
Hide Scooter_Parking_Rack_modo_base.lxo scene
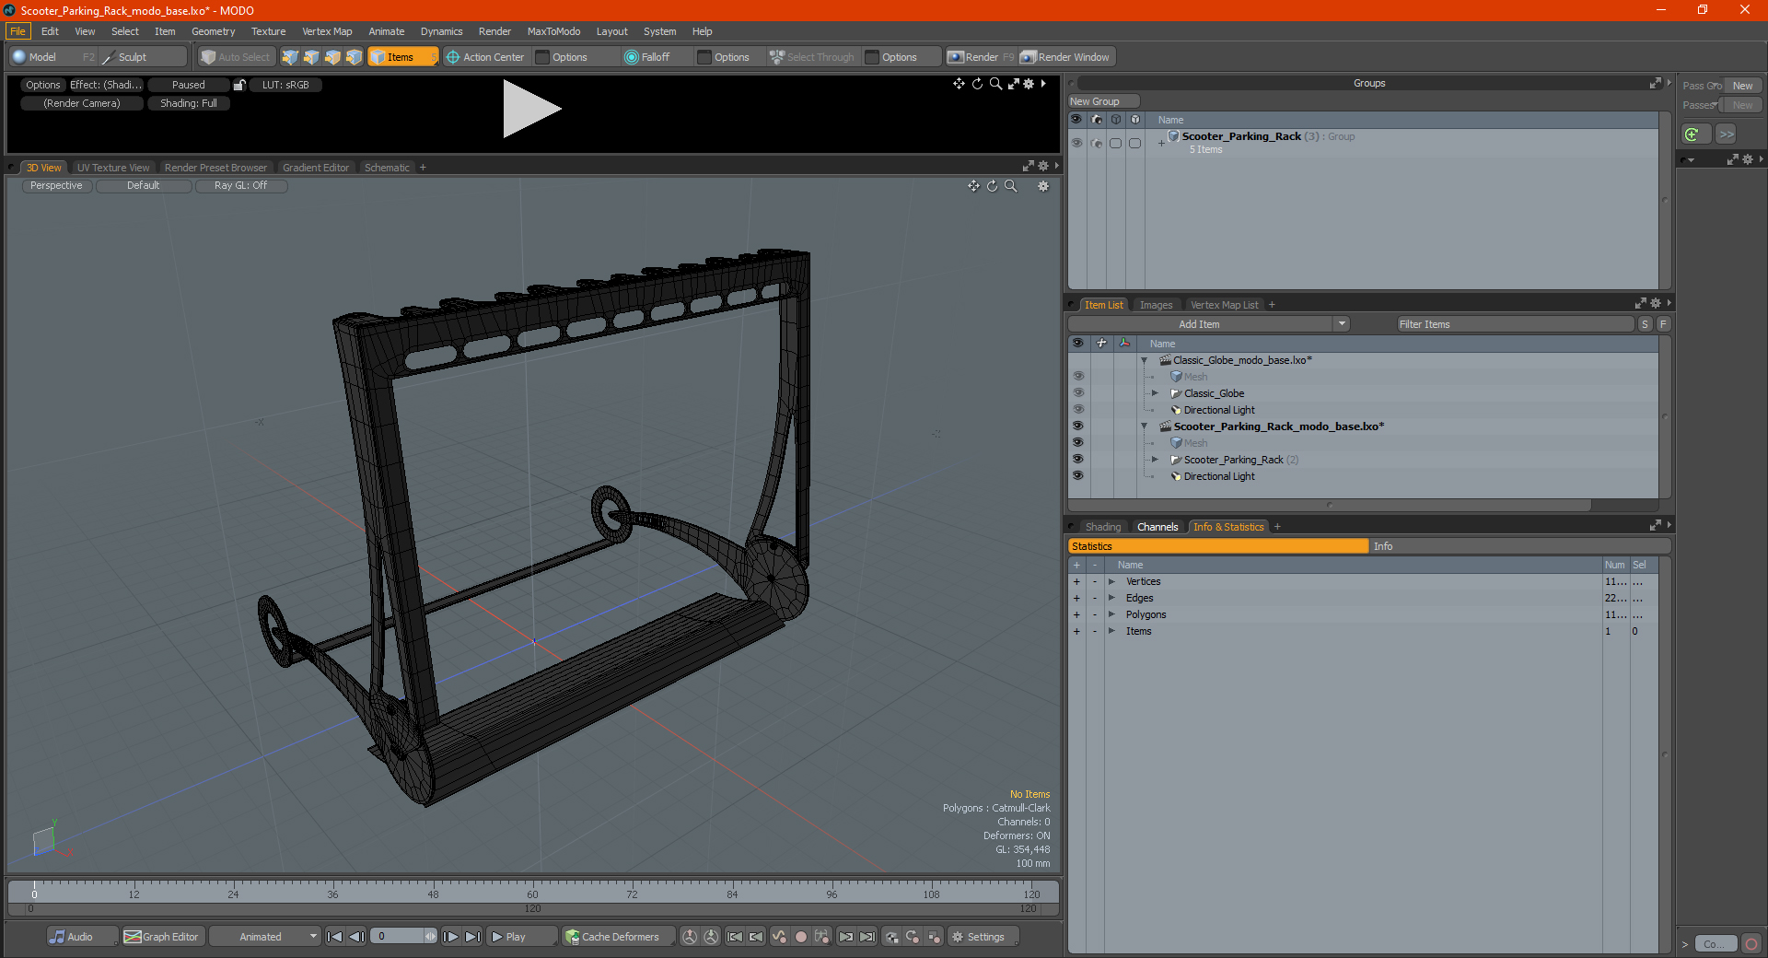pyautogui.click(x=1077, y=426)
